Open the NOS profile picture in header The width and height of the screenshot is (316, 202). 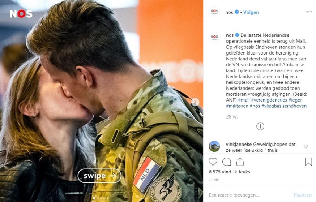coord(214,12)
